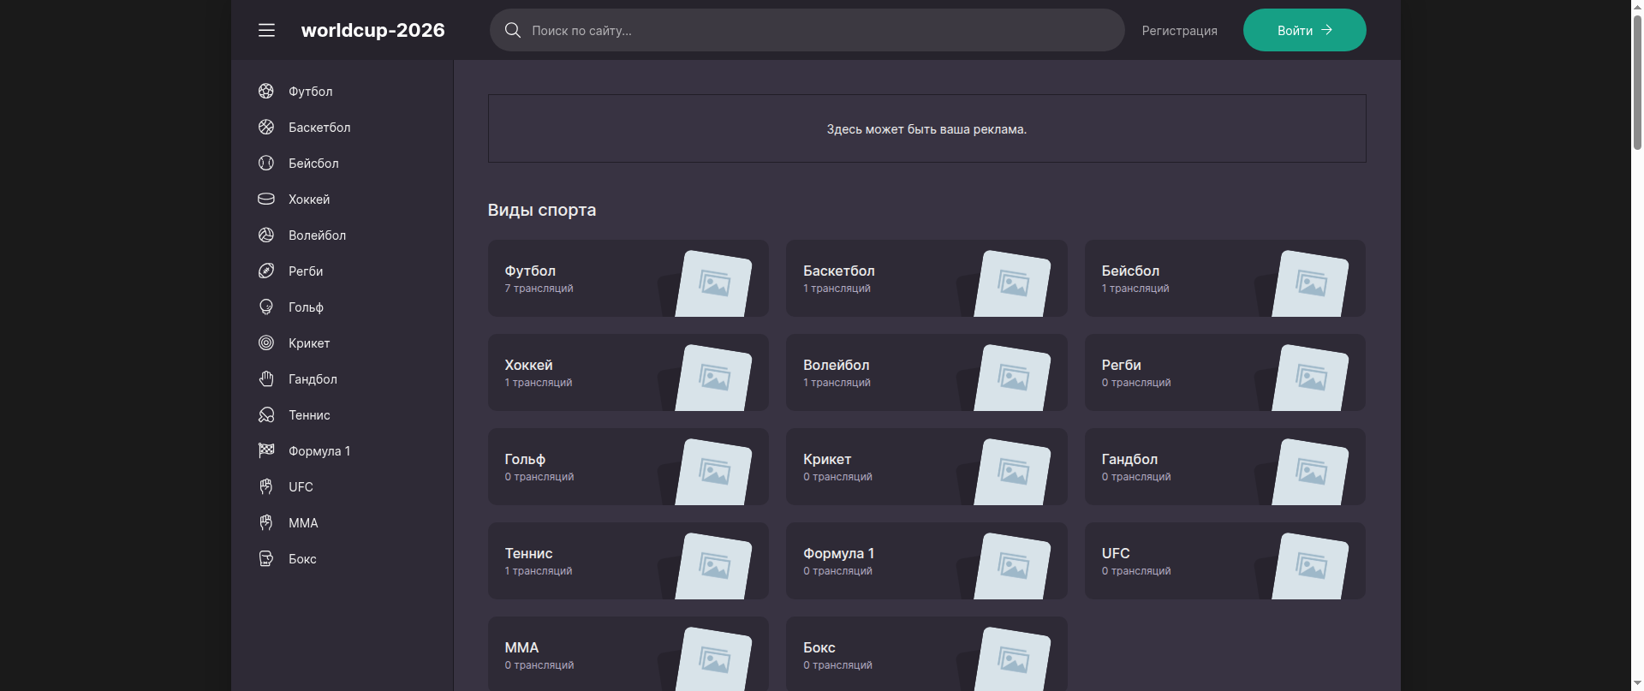The width and height of the screenshot is (1644, 691).
Task: Click the search magnifier icon
Action: pyautogui.click(x=513, y=30)
